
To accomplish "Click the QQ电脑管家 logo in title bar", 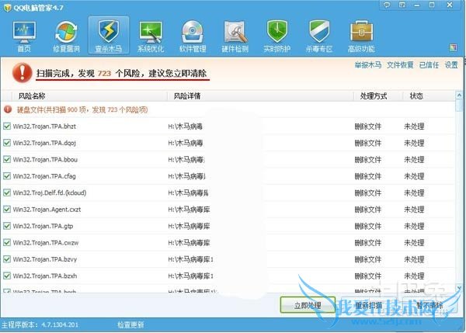I will (x=7, y=8).
